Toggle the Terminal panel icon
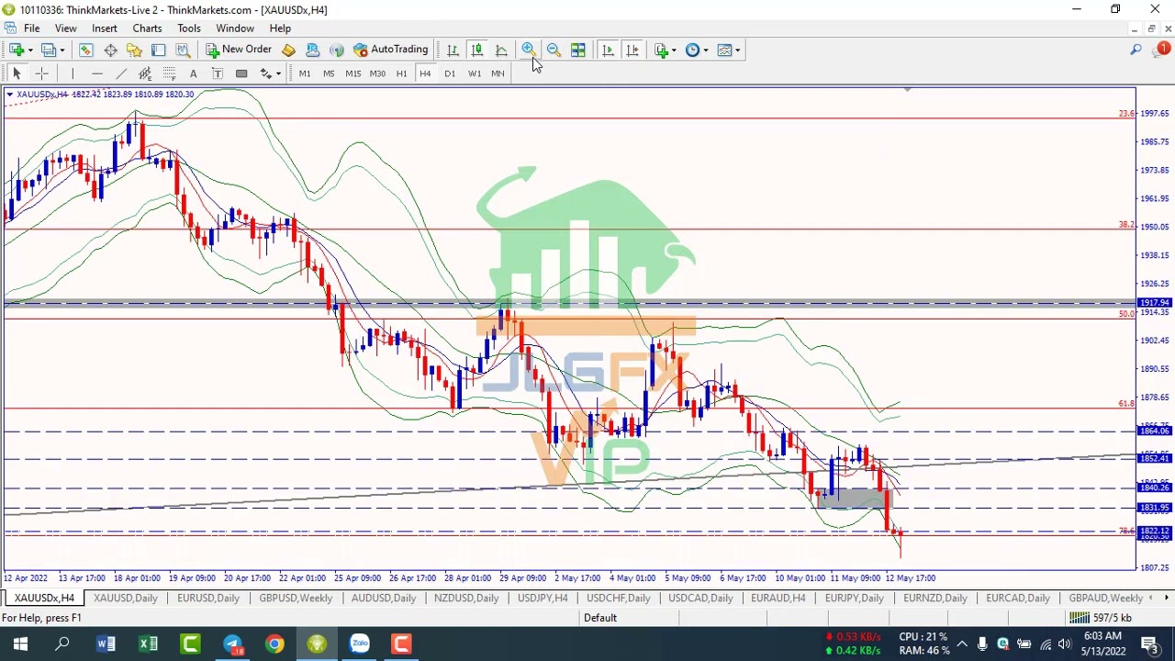 coord(158,50)
